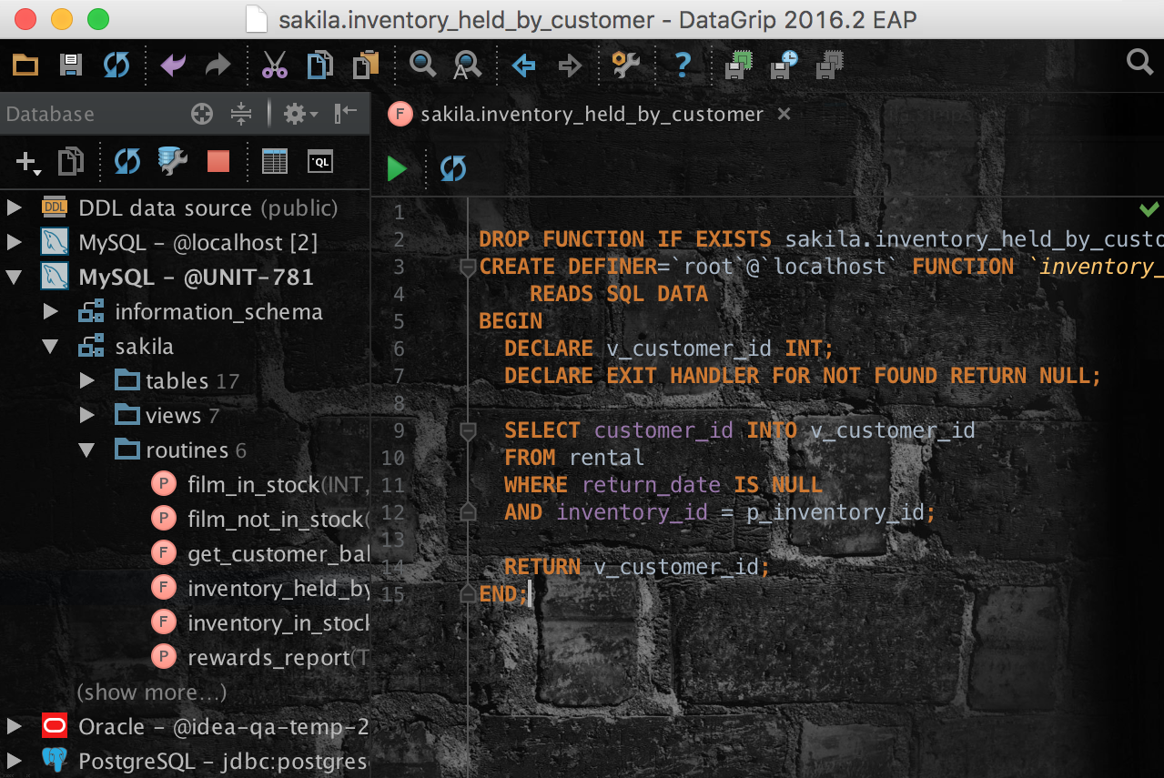Collapse the routines folder
This screenshot has width=1164, height=778.
pyautogui.click(x=86, y=450)
